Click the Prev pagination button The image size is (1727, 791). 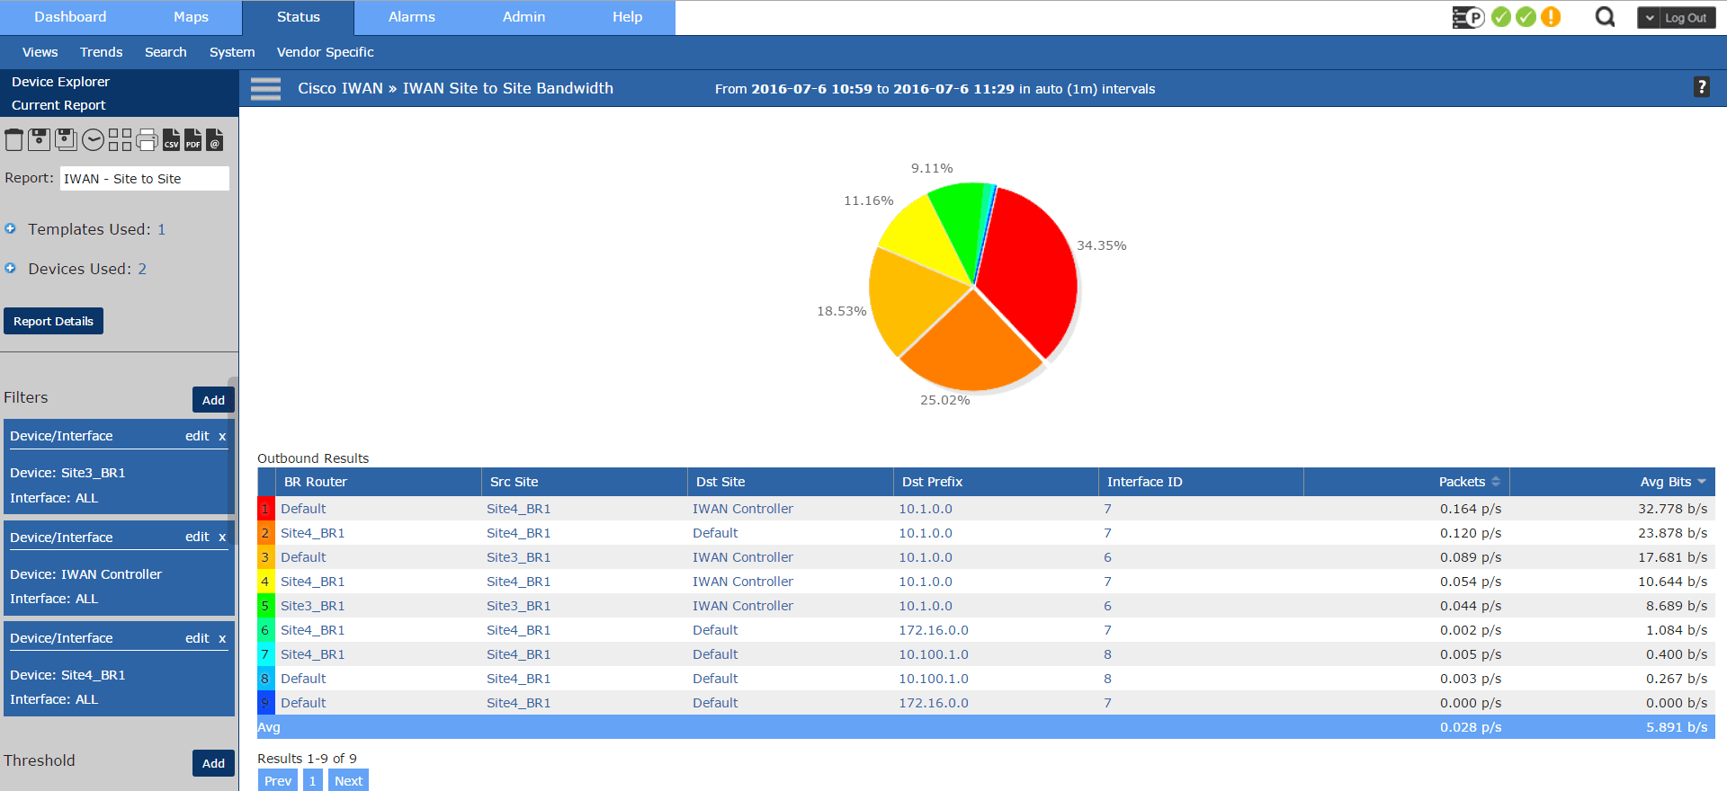pos(278,780)
